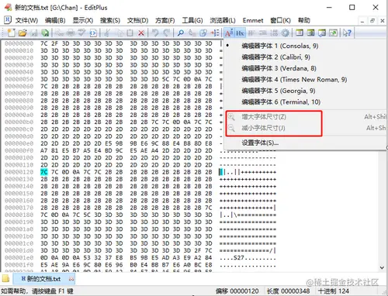This screenshot has width=388, height=296.
Task: Click the Cut scissors icon
Action: pyautogui.click(x=107, y=33)
